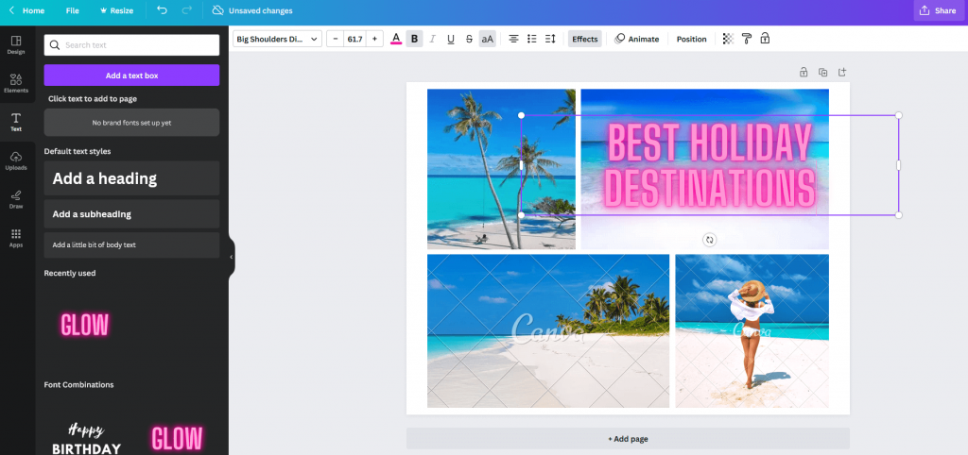Redo the last action
This screenshot has width=968, height=455.
tap(187, 10)
